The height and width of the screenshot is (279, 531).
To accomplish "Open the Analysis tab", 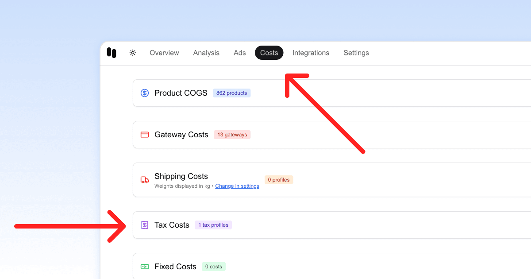I will click(x=206, y=53).
